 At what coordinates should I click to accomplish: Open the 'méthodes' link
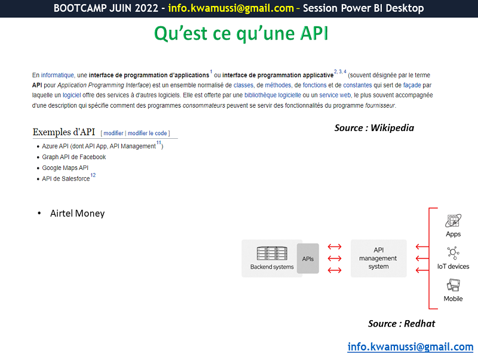coord(278,85)
